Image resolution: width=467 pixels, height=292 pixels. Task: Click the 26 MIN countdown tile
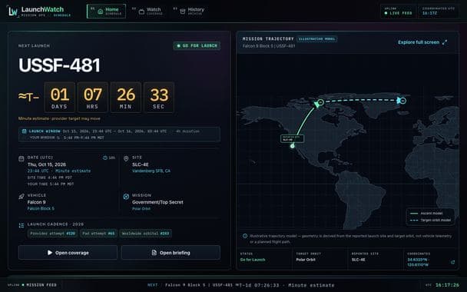pos(126,98)
